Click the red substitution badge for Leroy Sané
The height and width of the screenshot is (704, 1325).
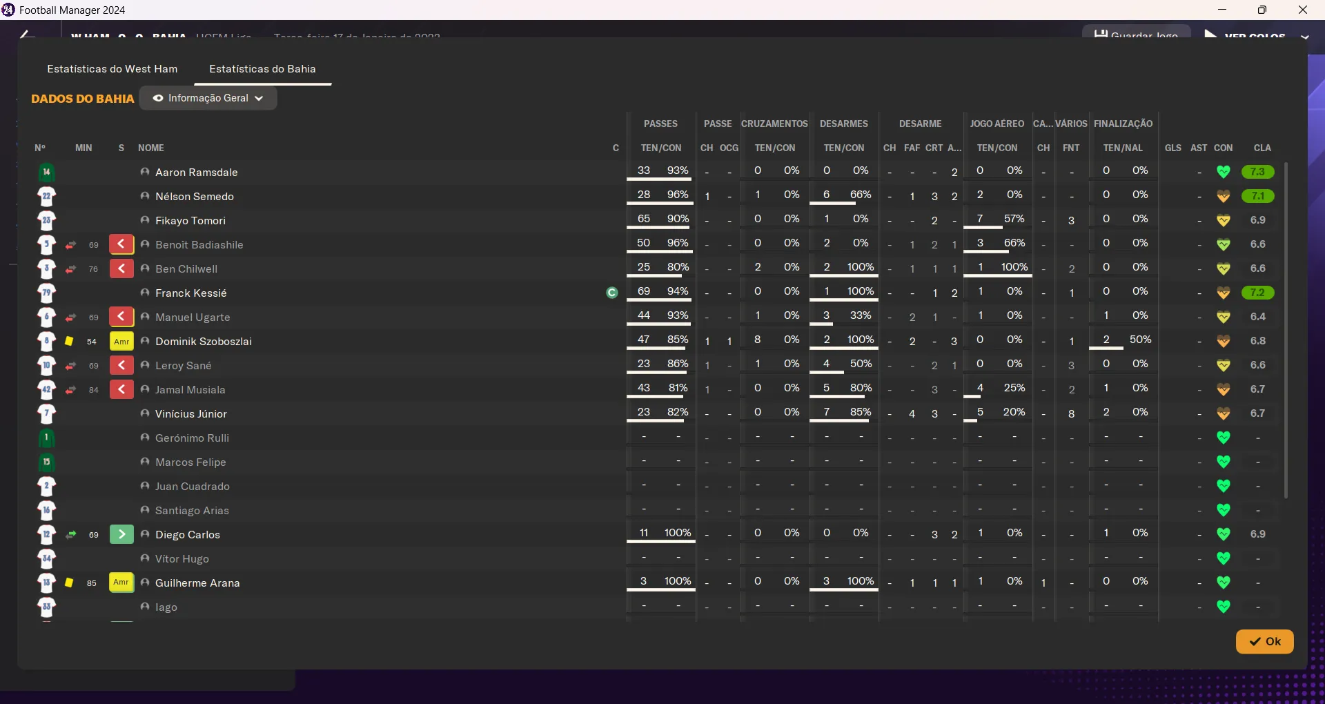point(121,365)
